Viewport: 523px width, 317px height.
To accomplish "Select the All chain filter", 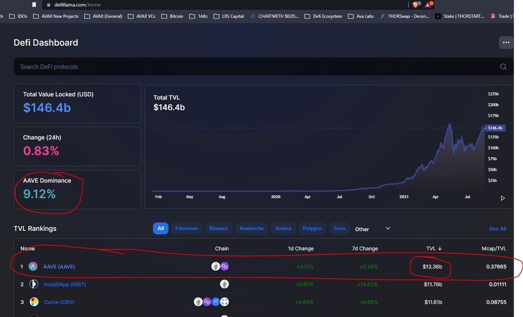I will point(160,228).
